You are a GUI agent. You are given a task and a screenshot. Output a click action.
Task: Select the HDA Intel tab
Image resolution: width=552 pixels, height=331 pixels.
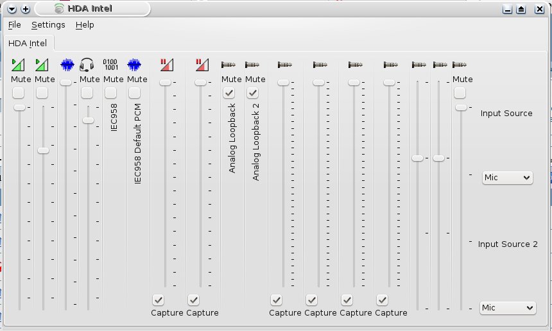pyautogui.click(x=28, y=43)
